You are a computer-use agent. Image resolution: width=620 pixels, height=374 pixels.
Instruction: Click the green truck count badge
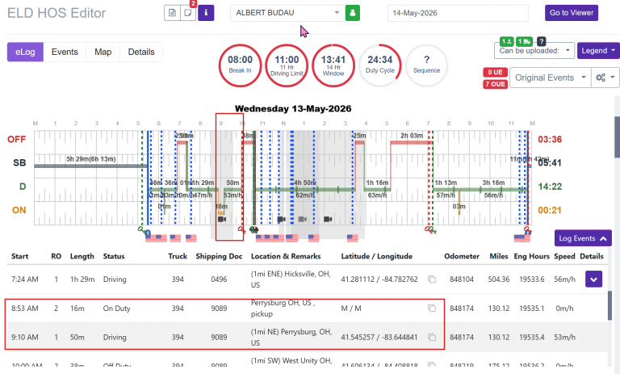point(524,41)
